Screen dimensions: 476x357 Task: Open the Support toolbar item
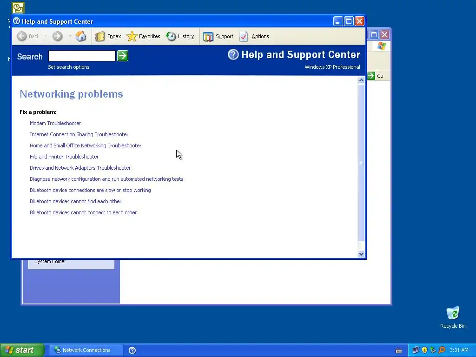218,36
